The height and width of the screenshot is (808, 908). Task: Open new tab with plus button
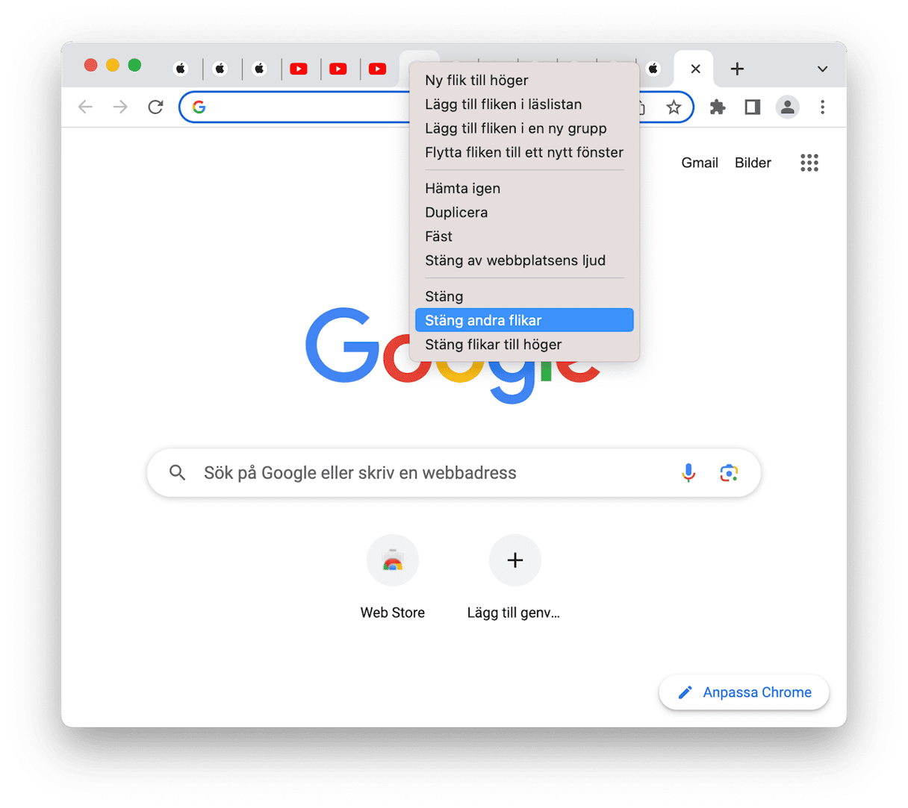(737, 69)
